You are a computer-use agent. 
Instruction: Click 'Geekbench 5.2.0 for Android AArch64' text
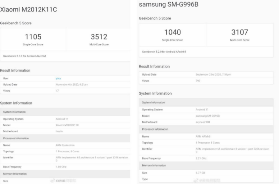pos(164,52)
